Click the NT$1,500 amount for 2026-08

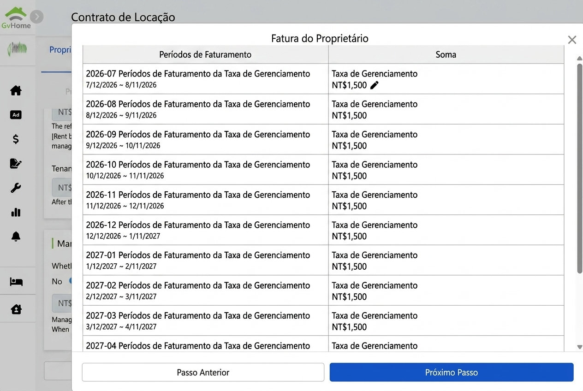click(x=349, y=115)
